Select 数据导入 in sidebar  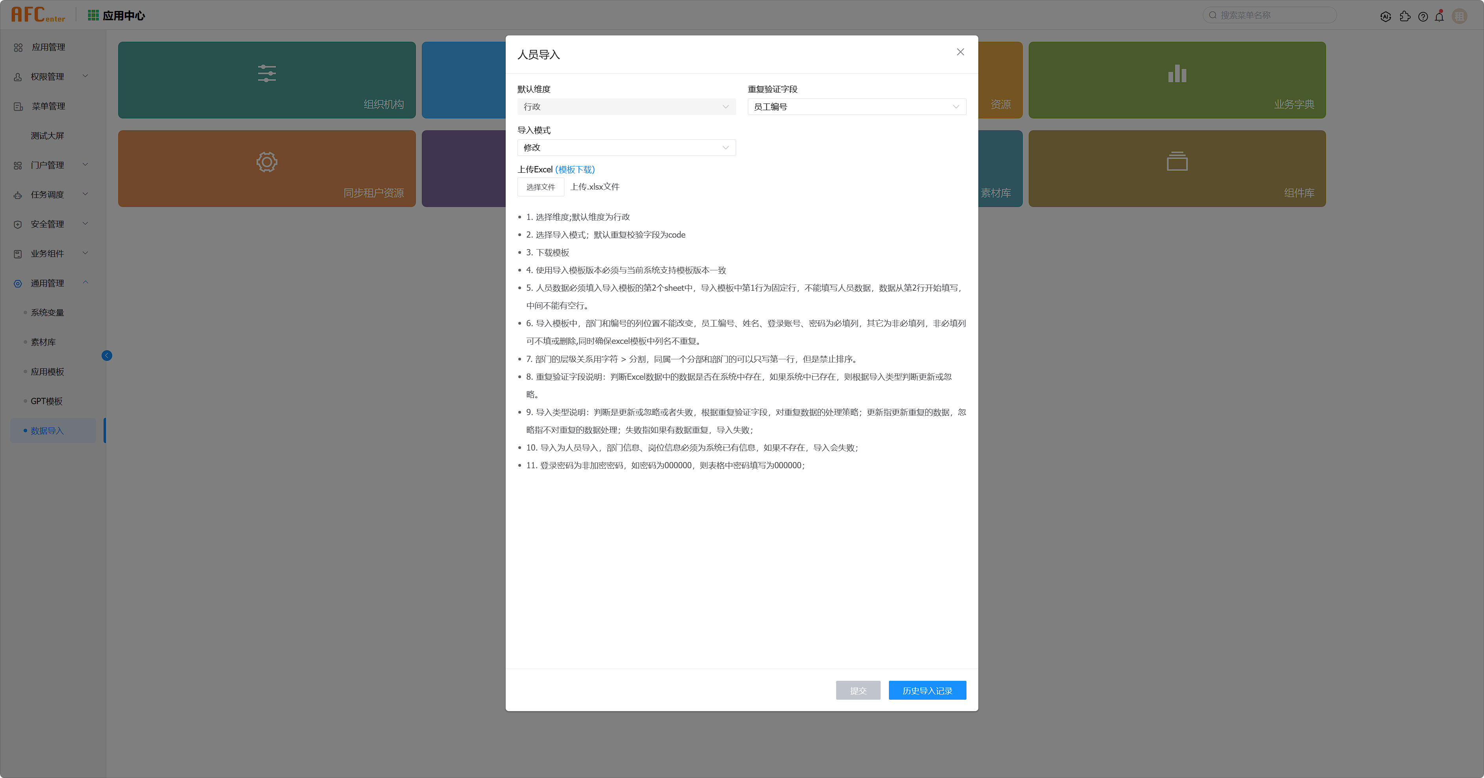(47, 431)
